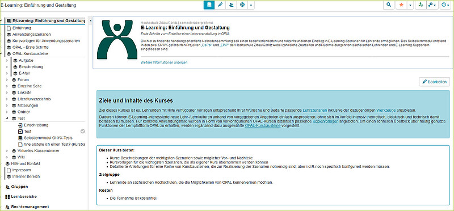Click the Forum structure icon

(14, 79)
